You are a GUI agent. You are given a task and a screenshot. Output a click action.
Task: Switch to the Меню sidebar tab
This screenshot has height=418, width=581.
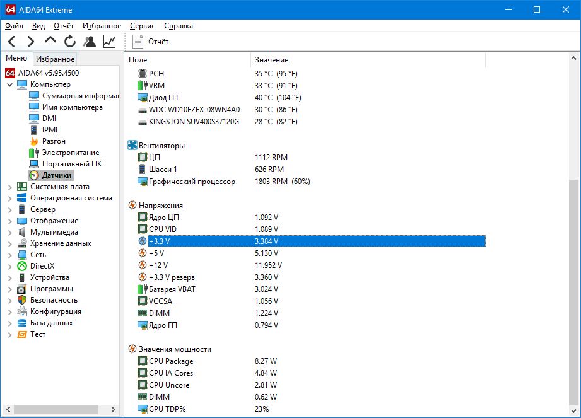(16, 58)
